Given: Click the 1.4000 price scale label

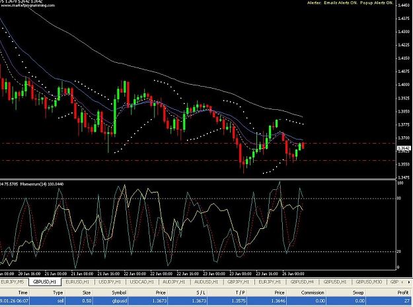Looking at the screenshot, I should [x=404, y=85].
